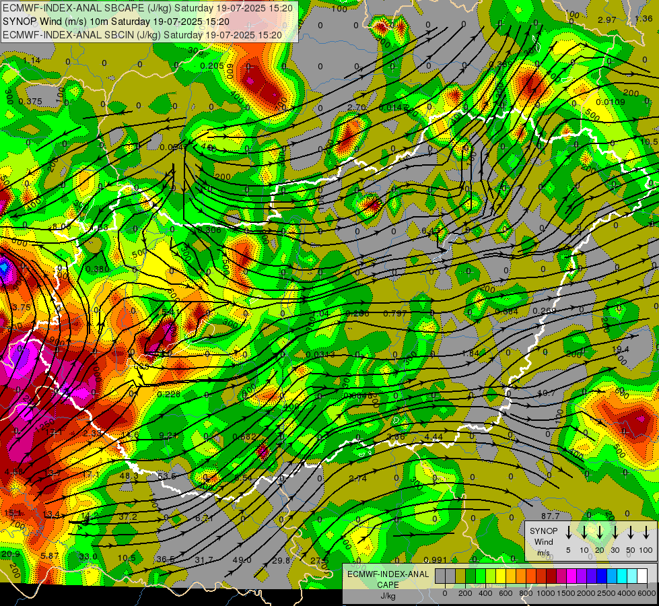Click the J/kg unit label in the legend
Viewport: 659px width, 606px height.
pos(388,596)
